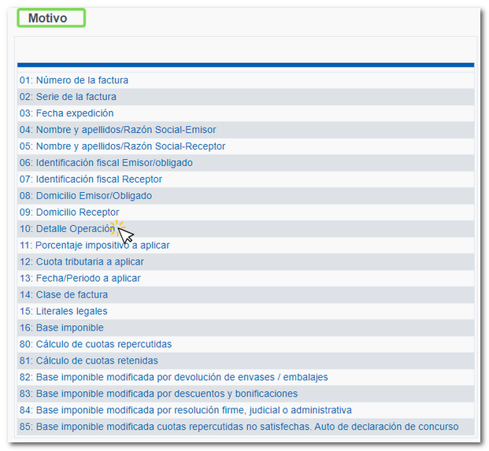Choose 82: devolución de envases / embalajes
489x451 pixels.
(174, 378)
